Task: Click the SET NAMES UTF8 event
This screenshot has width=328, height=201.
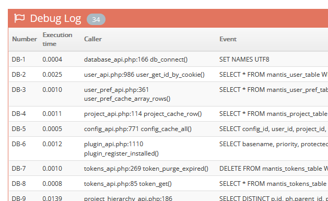Action: coord(244,60)
